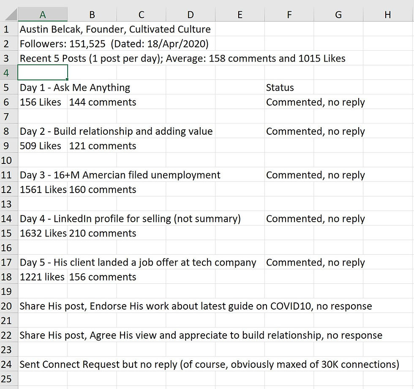Click cell '1221 likes'
This screenshot has height=389, width=414.
(42, 277)
